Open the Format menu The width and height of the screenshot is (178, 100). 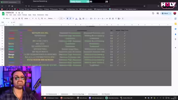24,15
